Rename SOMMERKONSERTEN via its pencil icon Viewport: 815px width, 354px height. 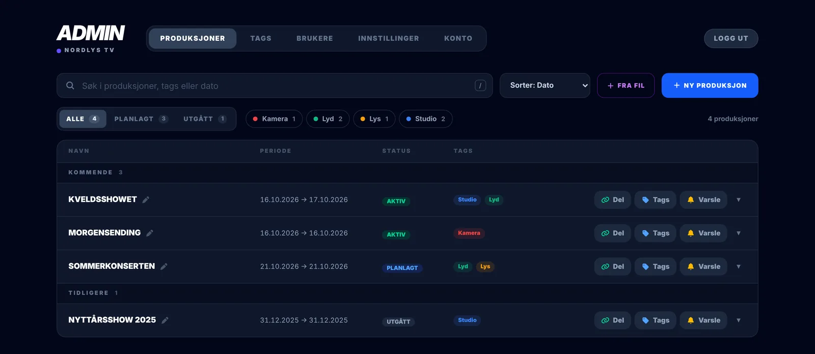pyautogui.click(x=164, y=266)
